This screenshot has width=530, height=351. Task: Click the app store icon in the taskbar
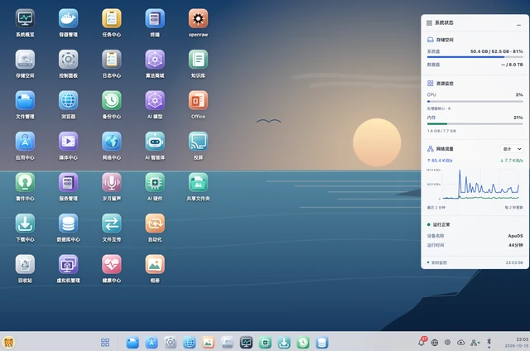[x=152, y=343]
